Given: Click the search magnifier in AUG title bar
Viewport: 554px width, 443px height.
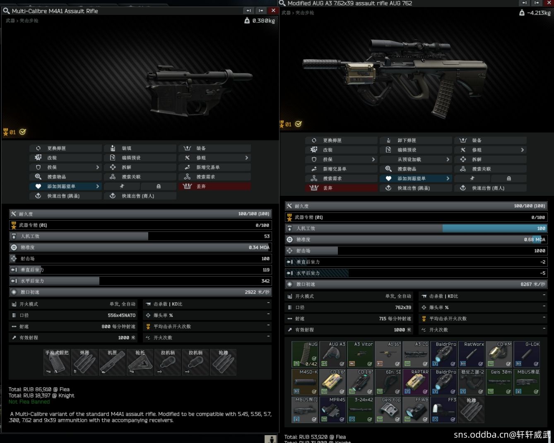Looking at the screenshot, I should [x=282, y=3].
